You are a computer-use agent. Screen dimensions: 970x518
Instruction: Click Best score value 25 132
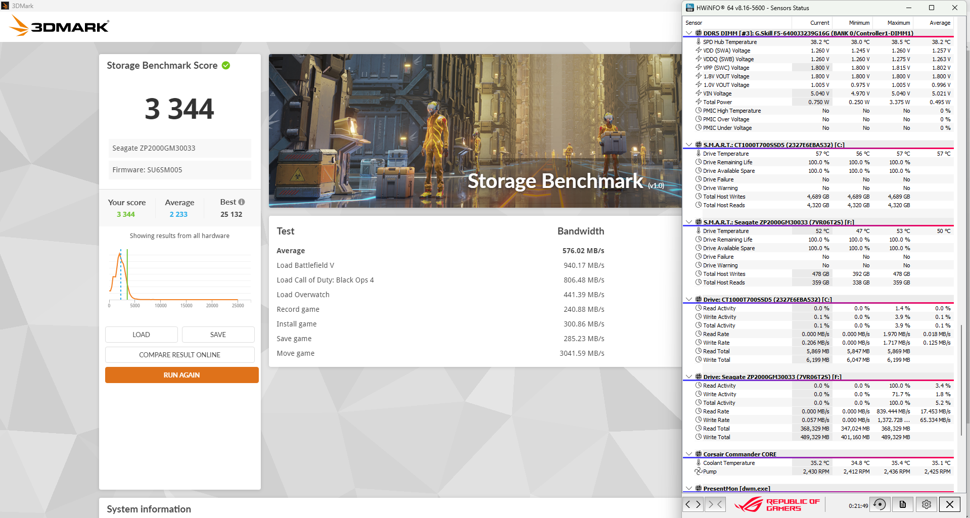[x=231, y=214]
